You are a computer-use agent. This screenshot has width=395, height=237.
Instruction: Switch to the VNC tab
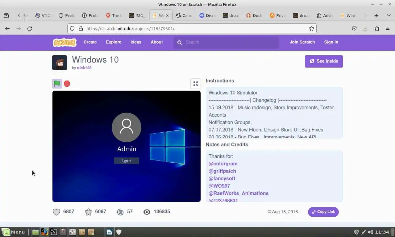tap(43, 15)
